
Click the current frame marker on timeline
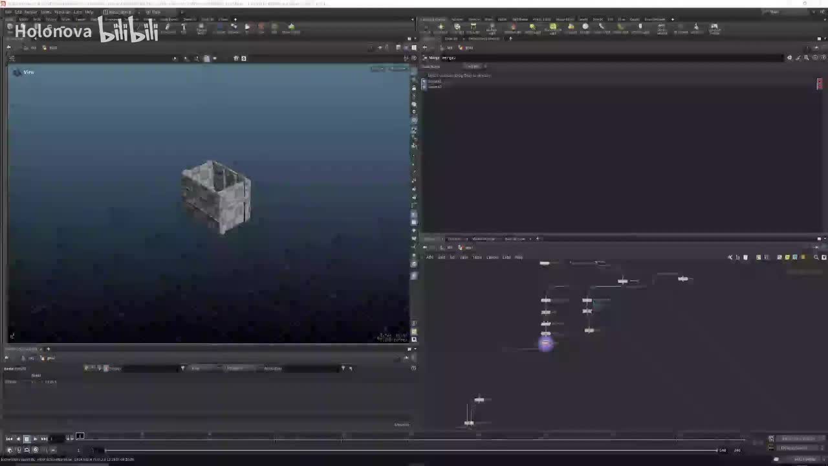click(x=80, y=436)
